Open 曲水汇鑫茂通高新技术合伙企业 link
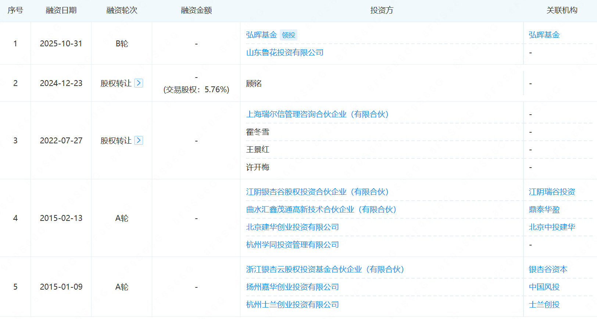This screenshot has width=597, height=319. (321, 209)
